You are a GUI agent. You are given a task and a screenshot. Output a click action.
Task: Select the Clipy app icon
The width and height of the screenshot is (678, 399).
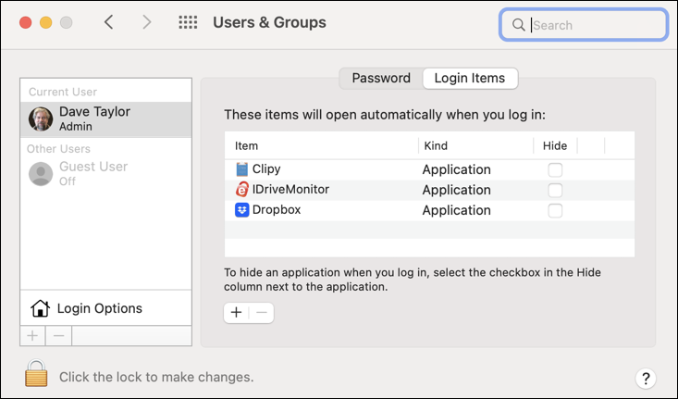click(242, 169)
